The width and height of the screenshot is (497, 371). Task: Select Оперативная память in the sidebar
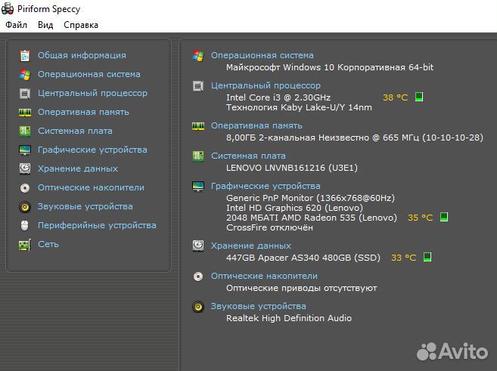[x=83, y=112]
